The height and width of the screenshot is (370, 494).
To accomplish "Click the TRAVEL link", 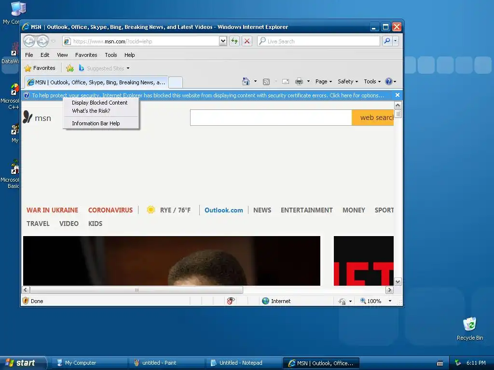I will pos(38,224).
